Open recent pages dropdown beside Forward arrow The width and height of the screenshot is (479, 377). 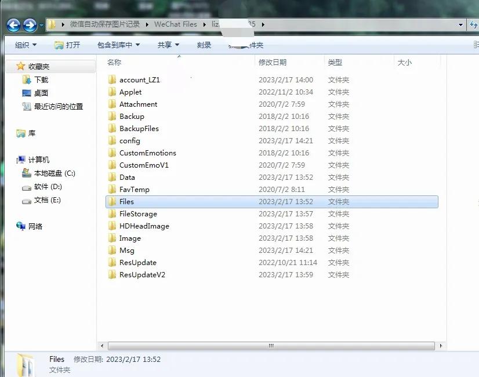pyautogui.click(x=42, y=26)
